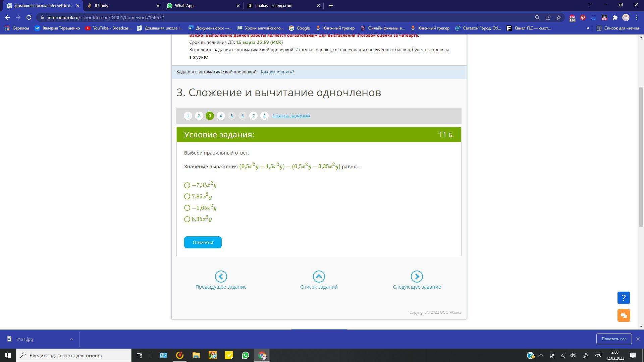Submit the answer with the Ответить! button

(203, 242)
